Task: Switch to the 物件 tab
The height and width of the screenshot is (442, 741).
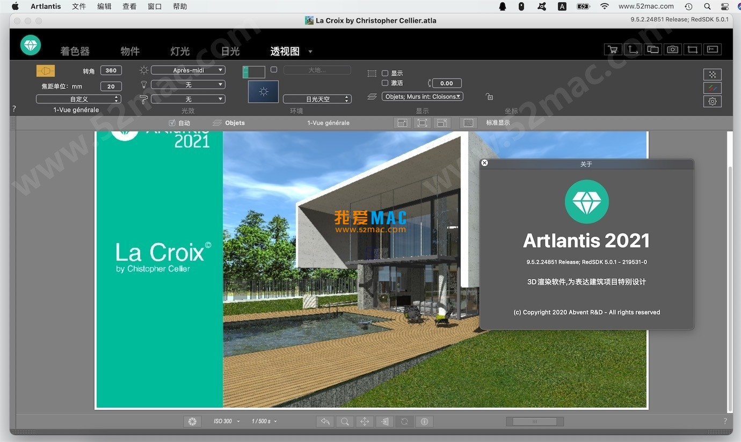Action: pyautogui.click(x=130, y=51)
